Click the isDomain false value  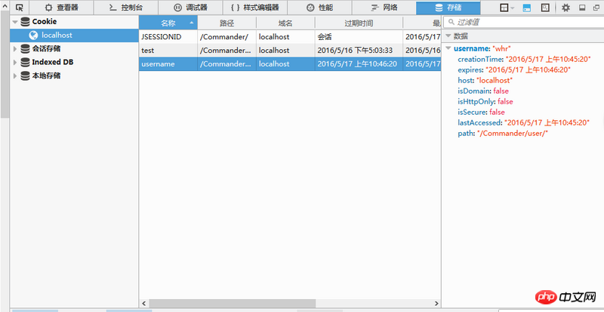pos(501,91)
